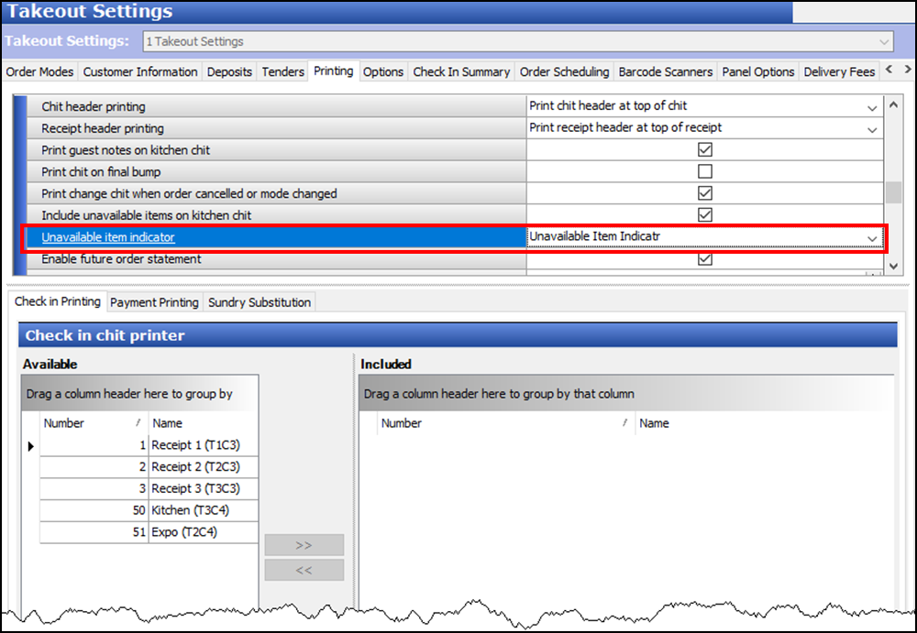Expand Chit header printing dropdown
The image size is (917, 633).
pyautogui.click(x=872, y=107)
